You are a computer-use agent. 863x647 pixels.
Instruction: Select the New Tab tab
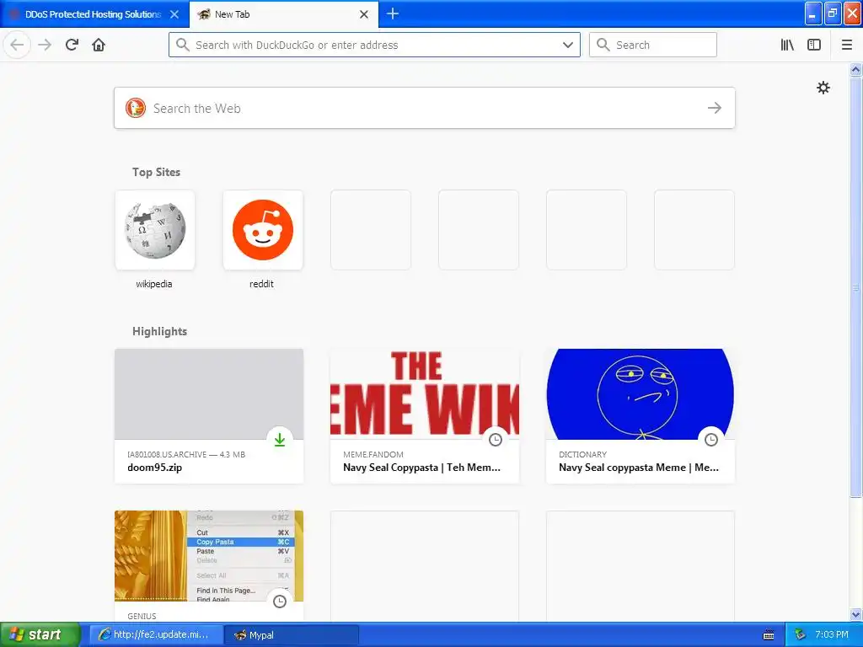(283, 14)
